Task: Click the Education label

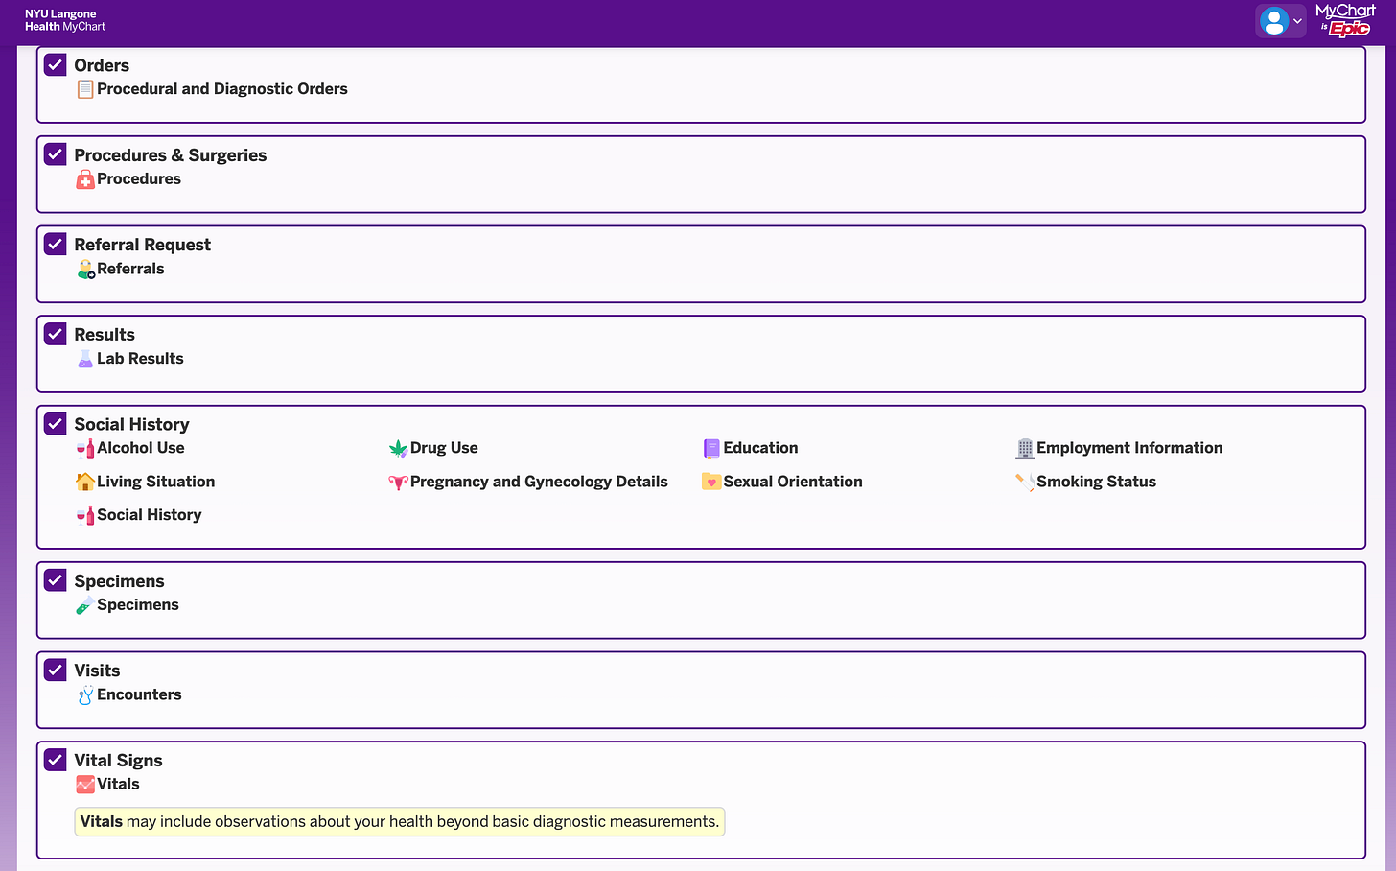Action: (760, 448)
